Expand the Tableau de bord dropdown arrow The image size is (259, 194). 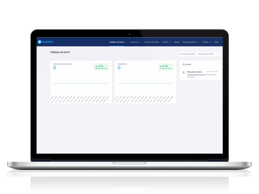[x=126, y=42]
